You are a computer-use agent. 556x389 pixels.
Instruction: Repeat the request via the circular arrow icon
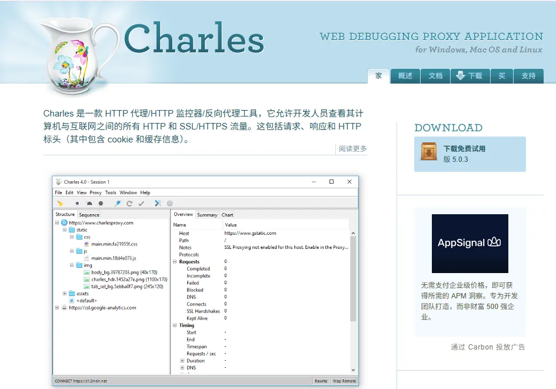(x=129, y=204)
